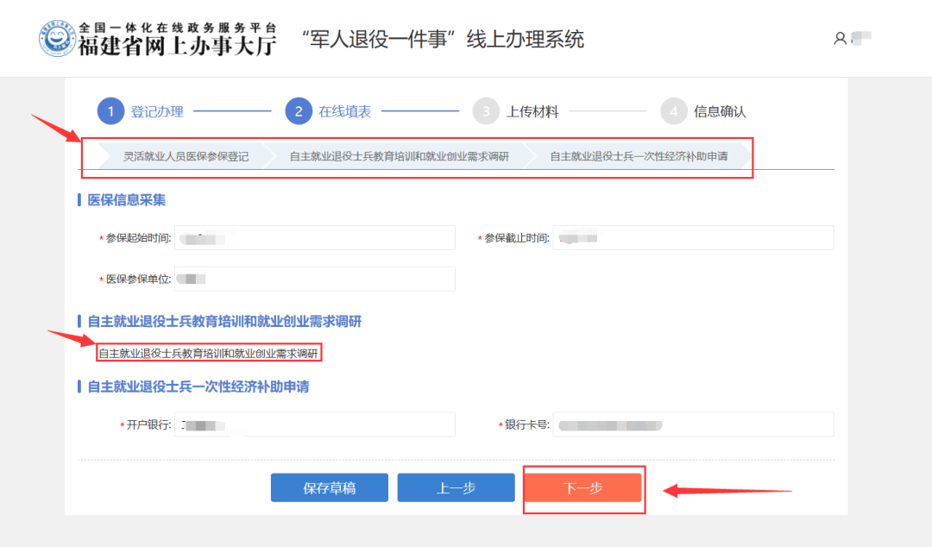Open the 参保起始时间 date field
Viewport: 932px width, 547px height.
(314, 238)
